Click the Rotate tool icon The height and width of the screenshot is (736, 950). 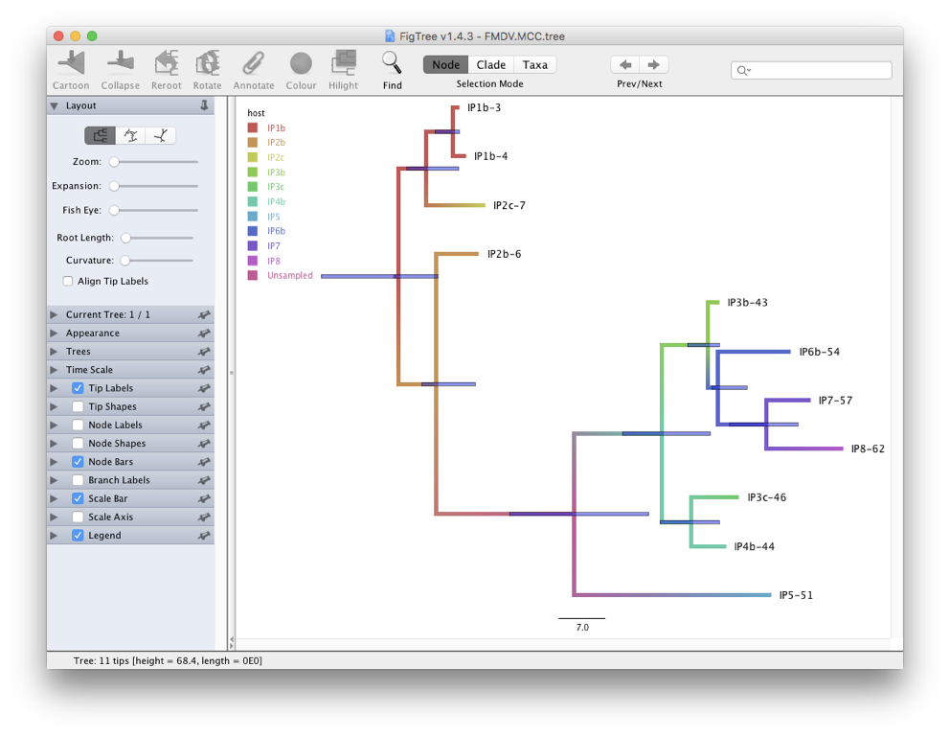pos(207,63)
